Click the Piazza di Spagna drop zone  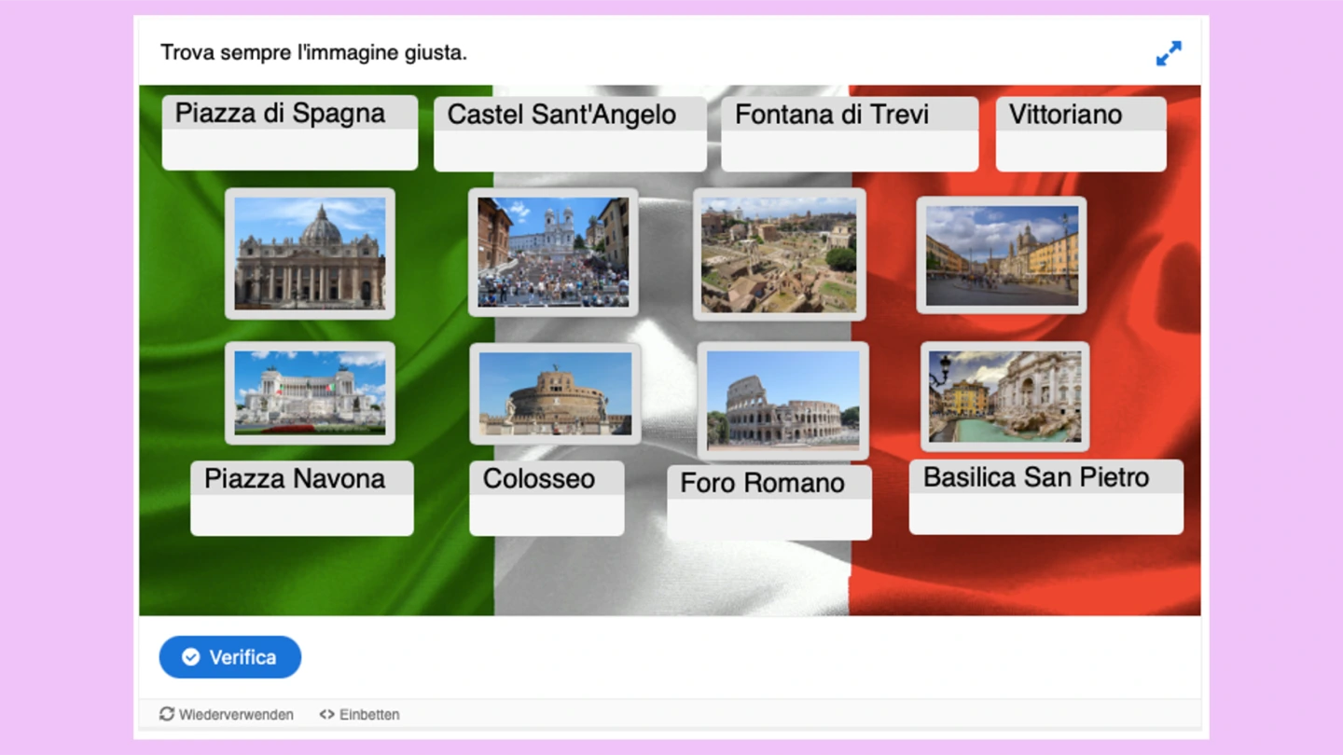coord(289,147)
